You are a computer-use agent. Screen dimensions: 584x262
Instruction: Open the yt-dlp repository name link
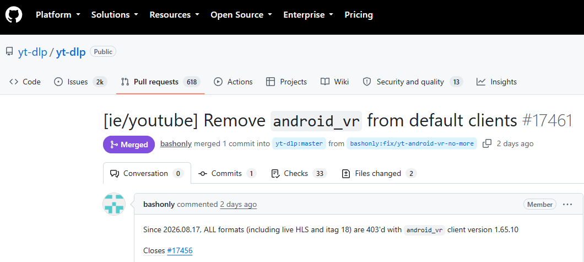pyautogui.click(x=71, y=52)
